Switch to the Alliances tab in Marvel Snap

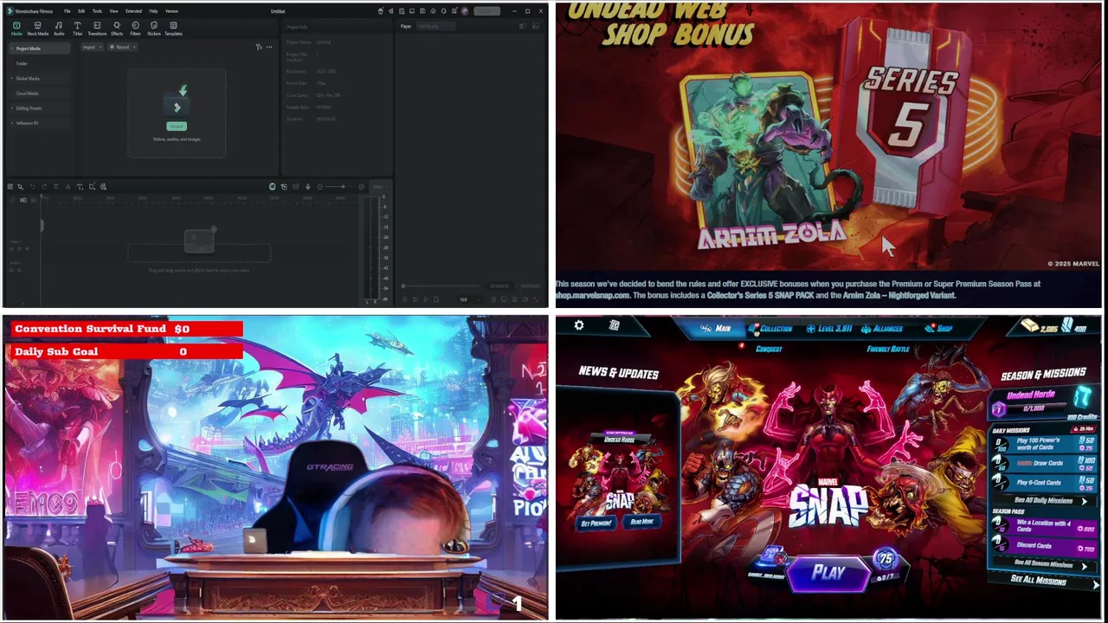pyautogui.click(x=880, y=329)
